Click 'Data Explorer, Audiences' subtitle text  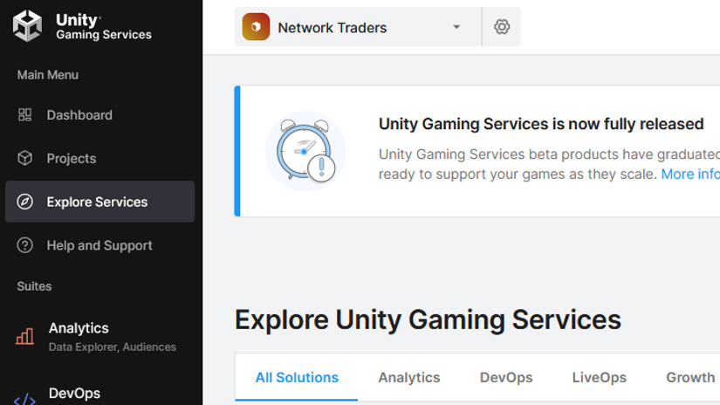(x=113, y=347)
